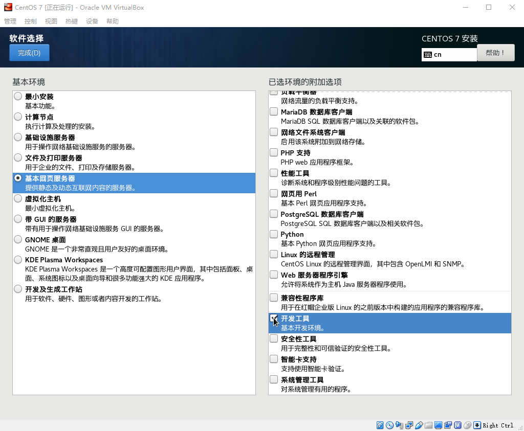Click the CPU virtualization status icon
This screenshot has height=431, width=524.
(x=458, y=425)
